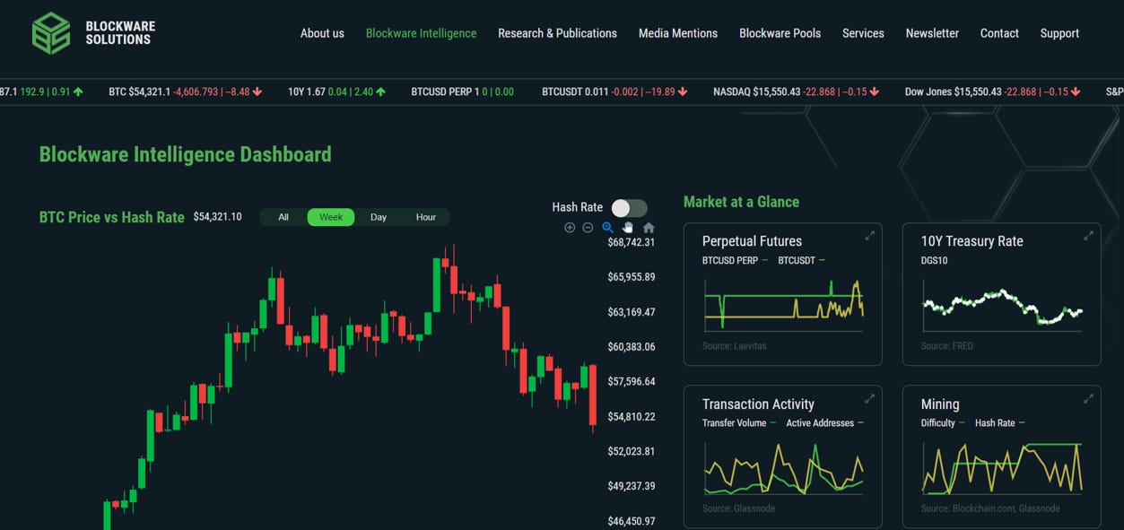The height and width of the screenshot is (530, 1124).
Task: Click the BTC $54,321.1 ticker entry
Action: click(186, 91)
